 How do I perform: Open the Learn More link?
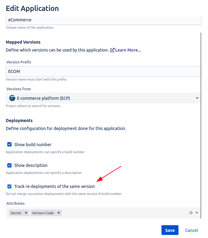pyautogui.click(x=128, y=50)
